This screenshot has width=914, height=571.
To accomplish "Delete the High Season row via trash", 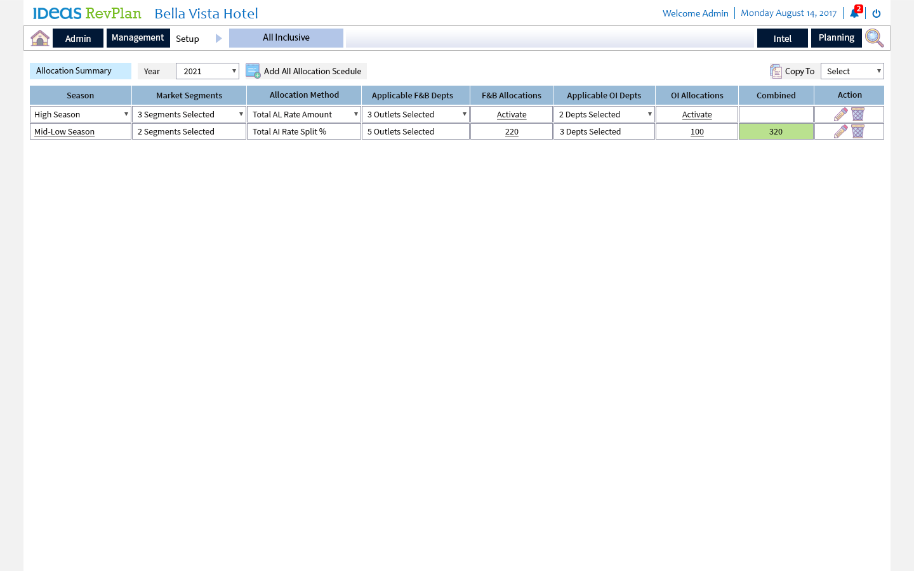I will pyautogui.click(x=858, y=114).
